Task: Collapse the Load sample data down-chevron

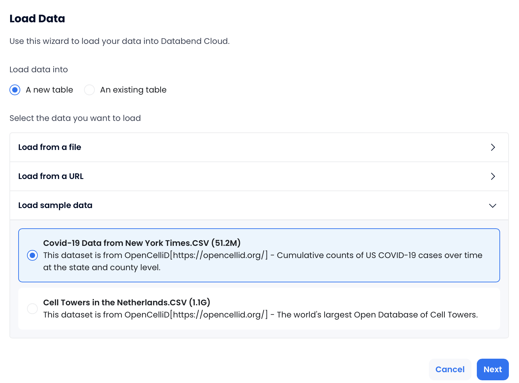Action: (x=493, y=206)
